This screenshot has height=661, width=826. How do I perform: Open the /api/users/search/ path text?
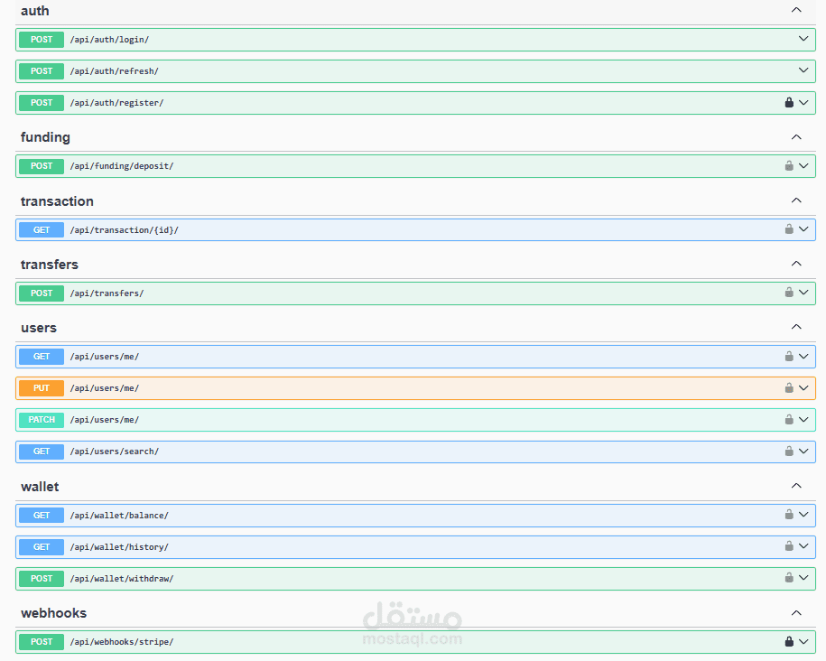[115, 452]
